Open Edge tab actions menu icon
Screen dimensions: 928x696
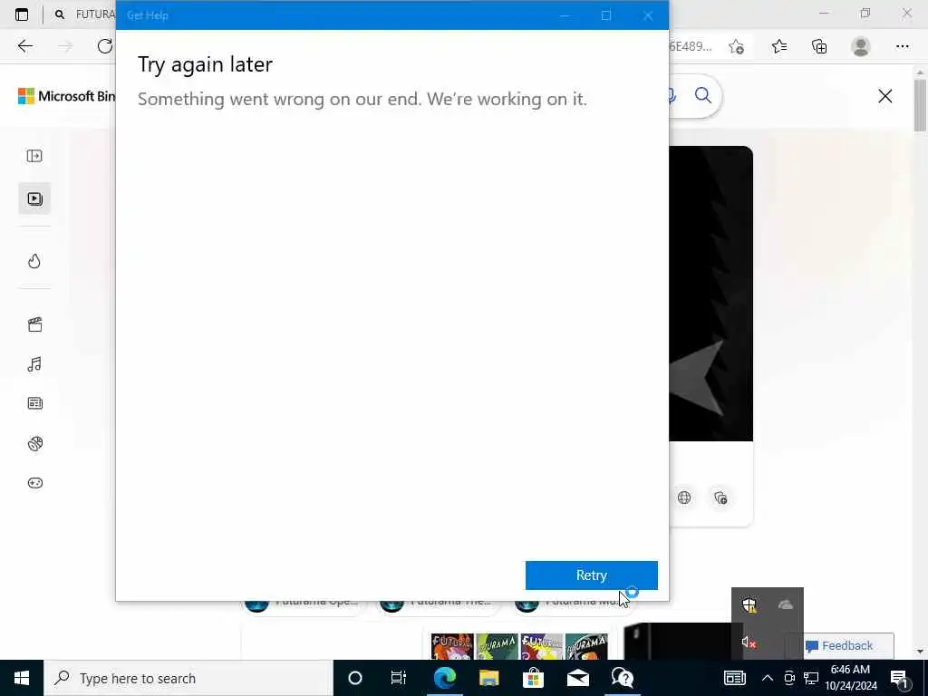22,14
